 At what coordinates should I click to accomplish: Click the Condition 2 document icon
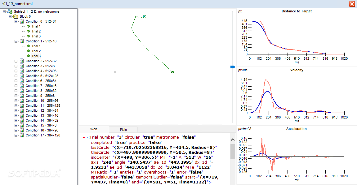(x=22, y=61)
